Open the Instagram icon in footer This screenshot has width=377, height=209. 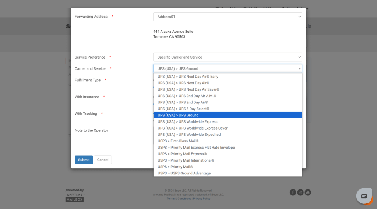click(300, 192)
